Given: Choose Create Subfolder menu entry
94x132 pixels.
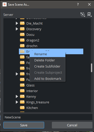Looking at the screenshot, I should 48,67.
